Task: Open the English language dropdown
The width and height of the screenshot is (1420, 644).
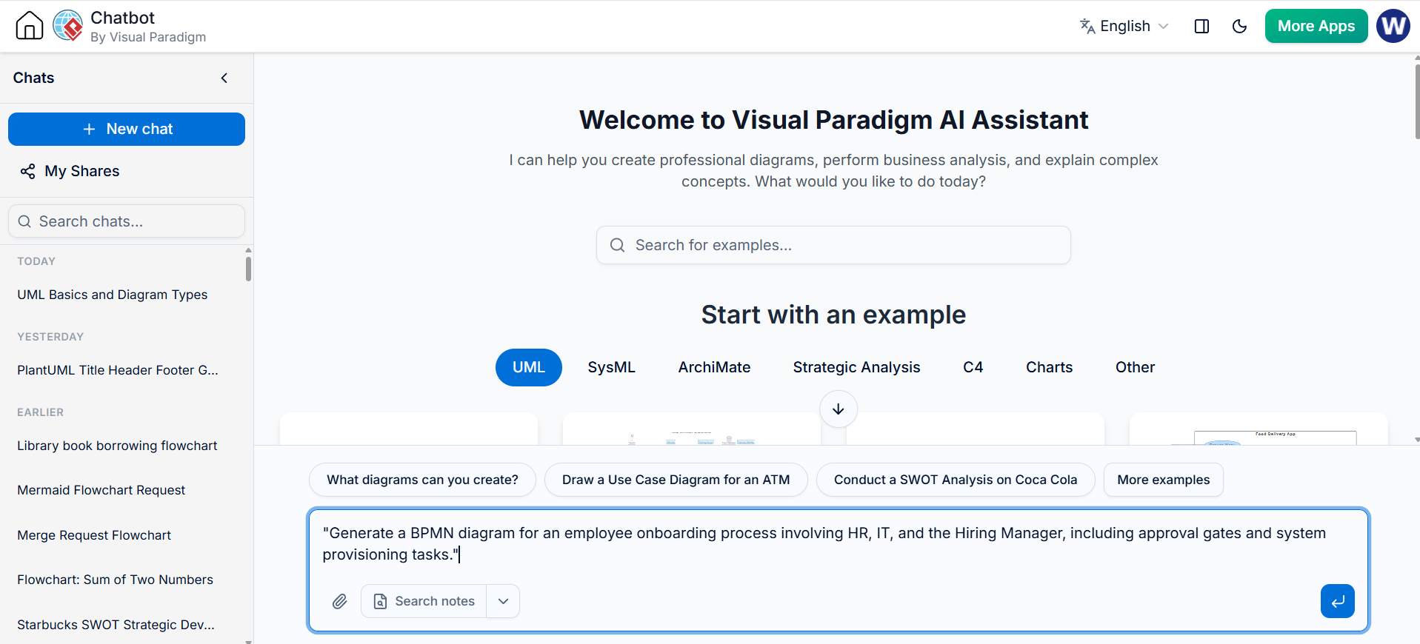Action: click(1124, 27)
